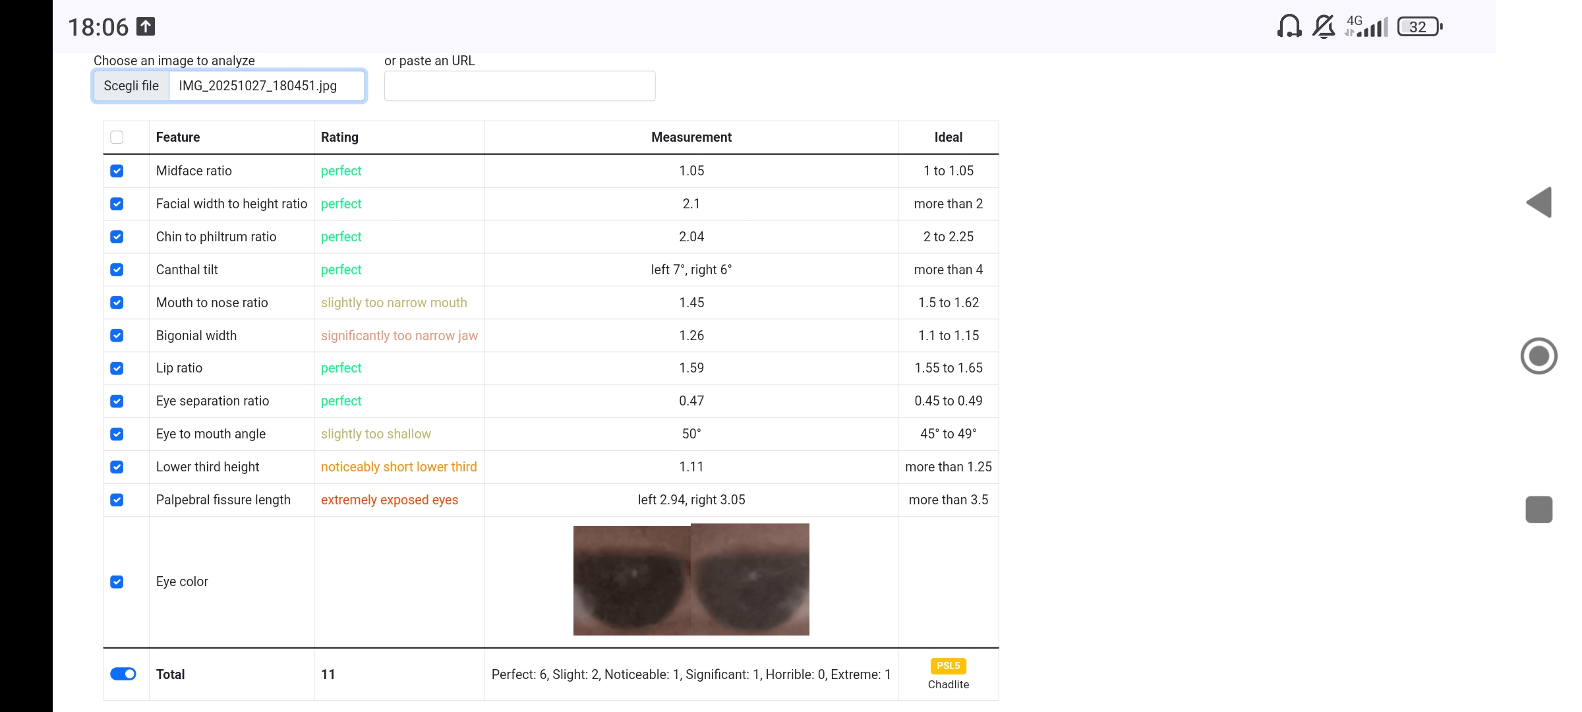Click the paste URL input field
Viewport: 1582px width, 712px height.
[x=519, y=86]
